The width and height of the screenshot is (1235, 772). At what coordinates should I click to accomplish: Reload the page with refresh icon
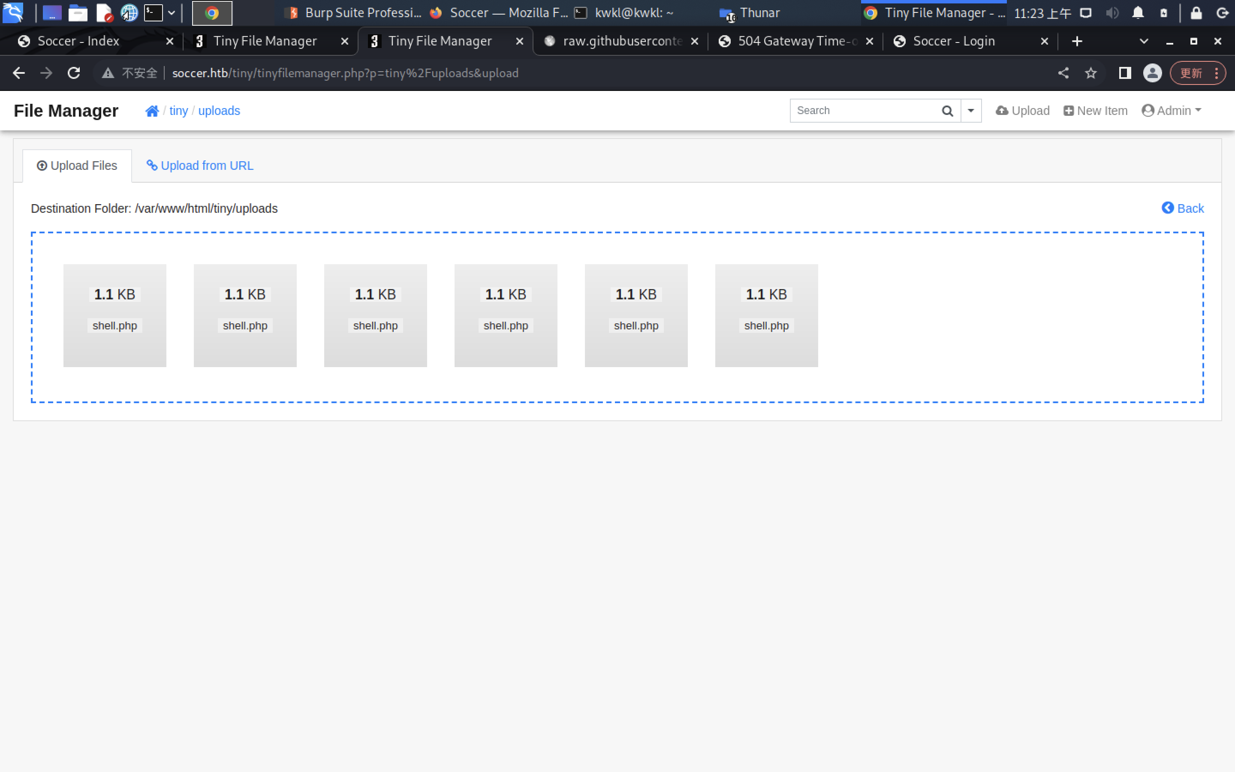(74, 73)
